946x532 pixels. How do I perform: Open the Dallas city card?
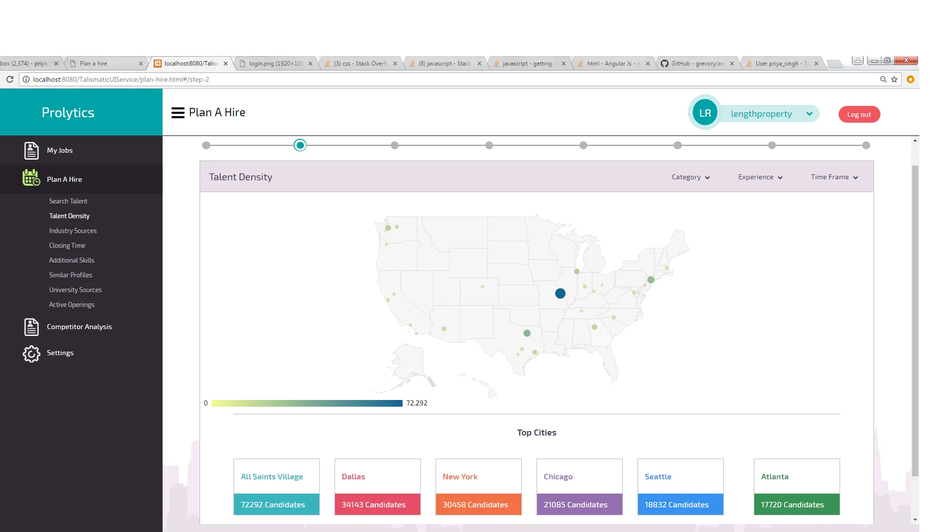(377, 487)
